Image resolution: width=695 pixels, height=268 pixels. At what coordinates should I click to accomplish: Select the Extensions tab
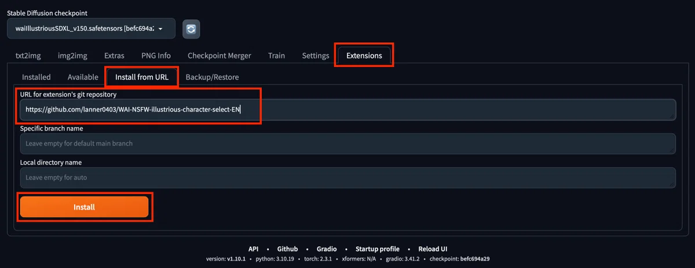[364, 56]
